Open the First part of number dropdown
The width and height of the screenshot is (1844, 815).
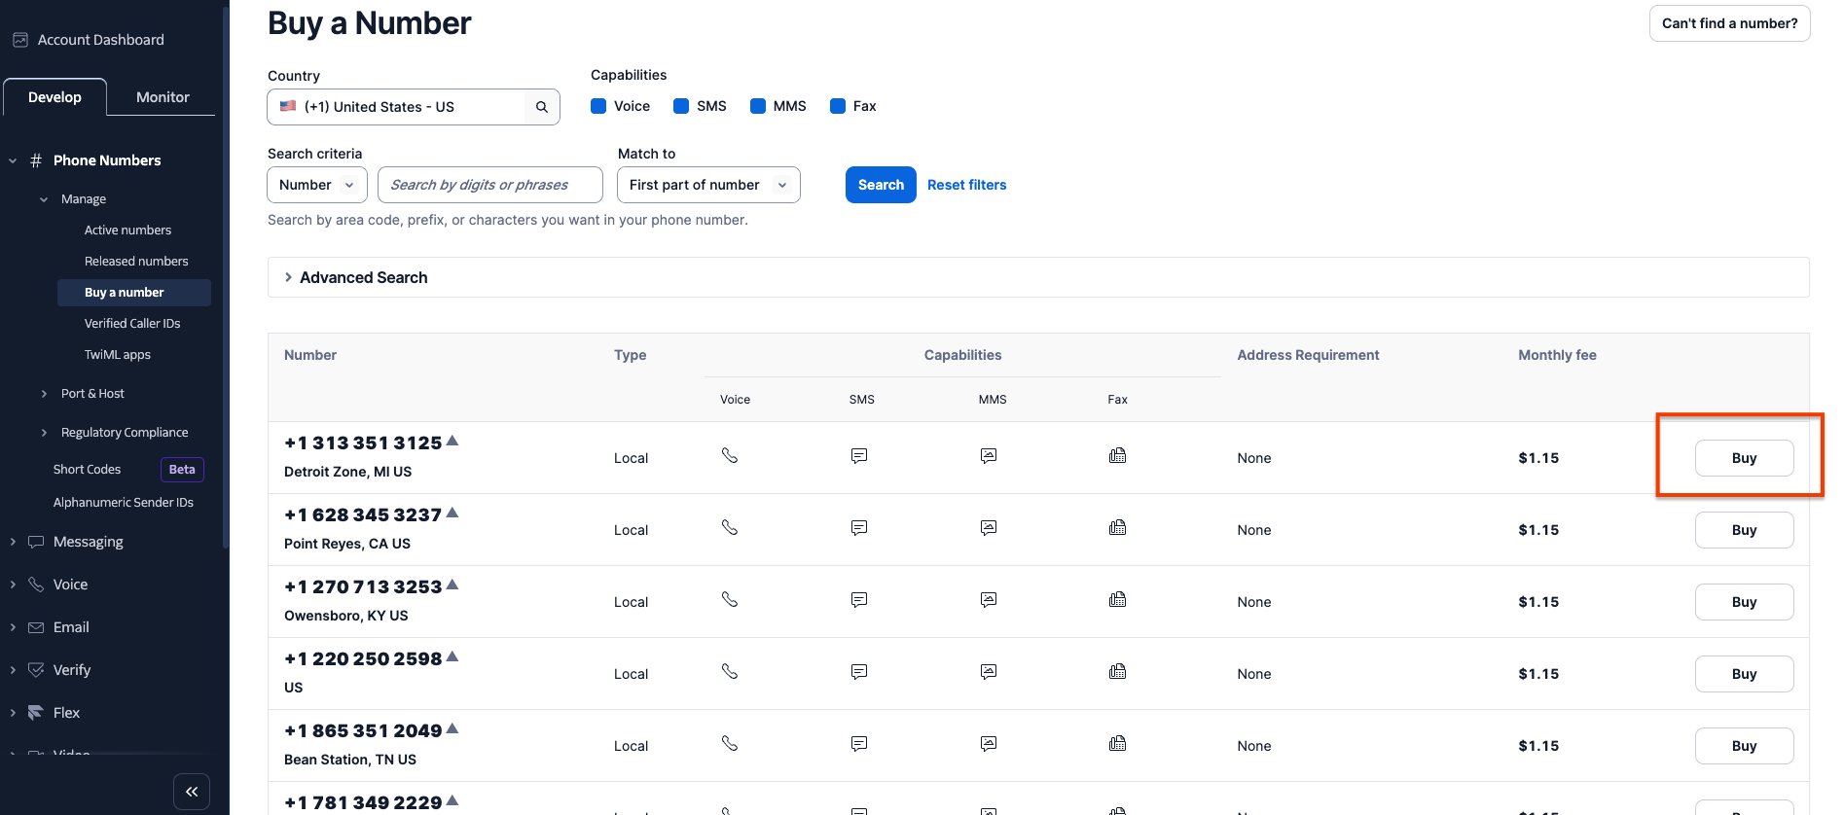(708, 185)
